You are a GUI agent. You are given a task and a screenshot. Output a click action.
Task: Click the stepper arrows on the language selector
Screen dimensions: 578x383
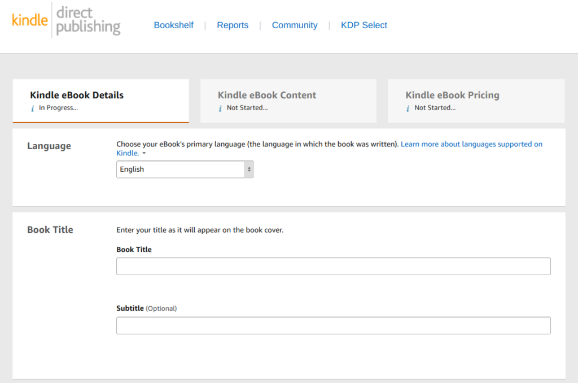(248, 169)
